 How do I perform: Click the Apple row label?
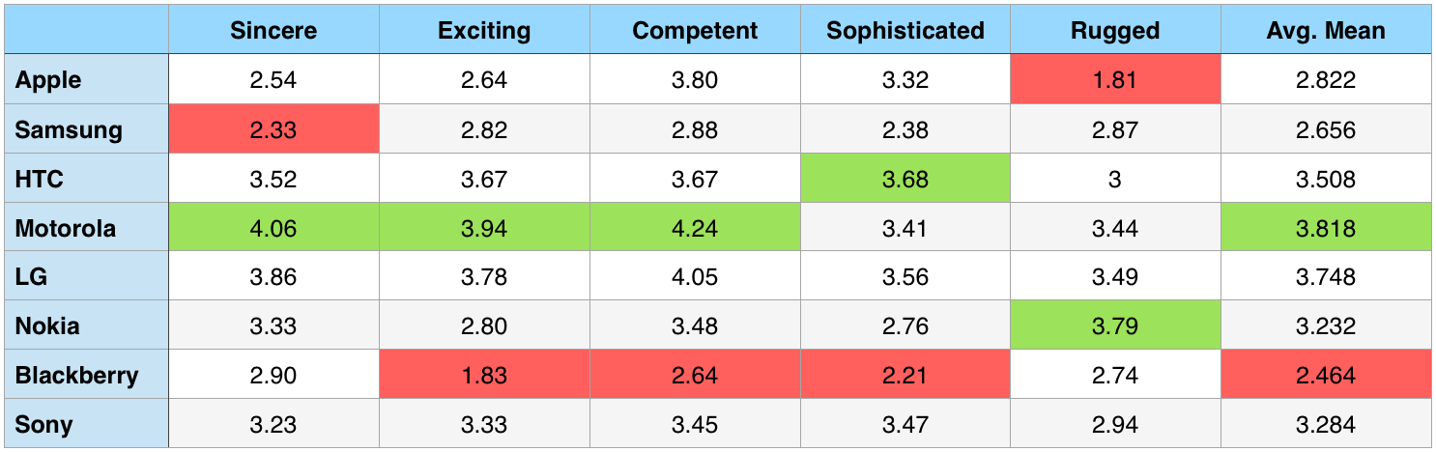(x=49, y=80)
